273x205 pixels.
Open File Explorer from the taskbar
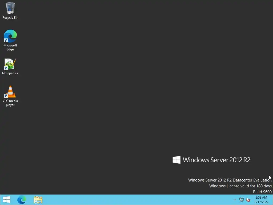38,200
